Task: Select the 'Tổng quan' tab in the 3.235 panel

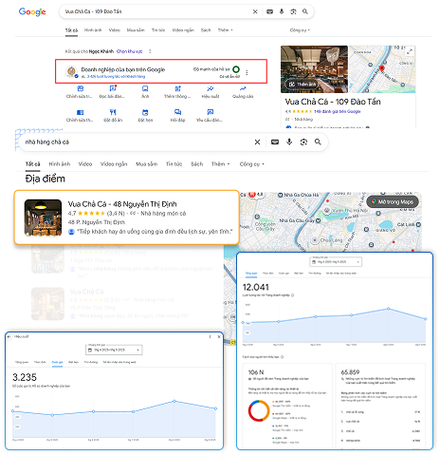Action: coord(22,362)
